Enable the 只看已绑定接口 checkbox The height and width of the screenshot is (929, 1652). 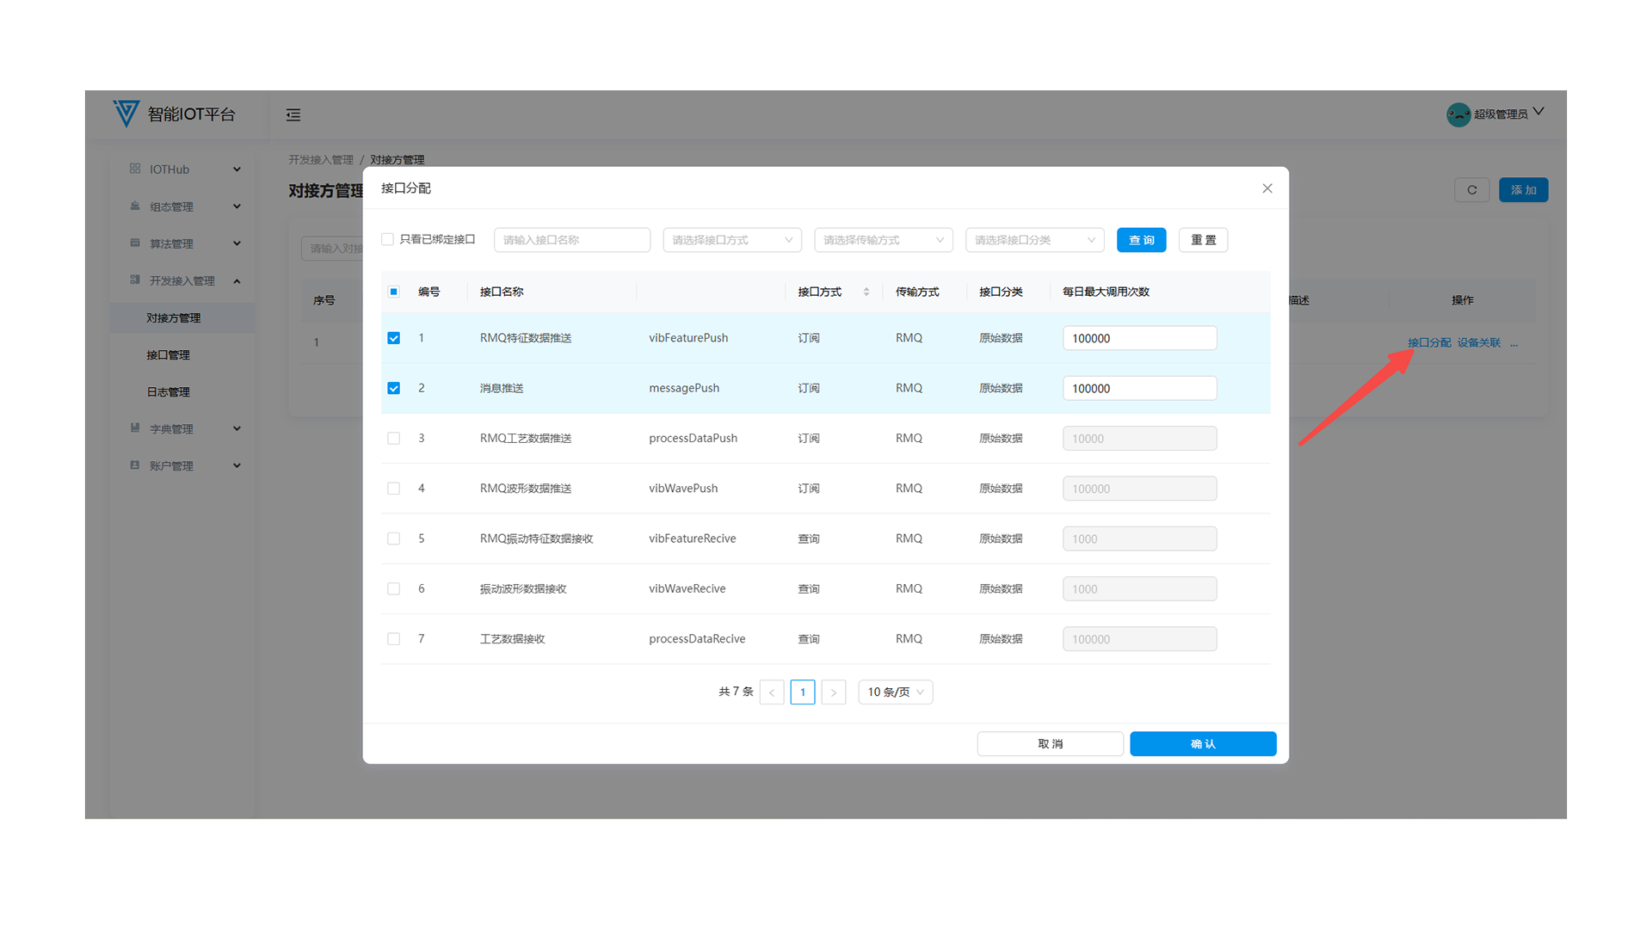[x=388, y=240]
